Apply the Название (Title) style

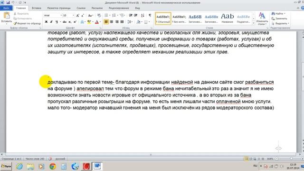pyautogui.click(x=227, y=19)
